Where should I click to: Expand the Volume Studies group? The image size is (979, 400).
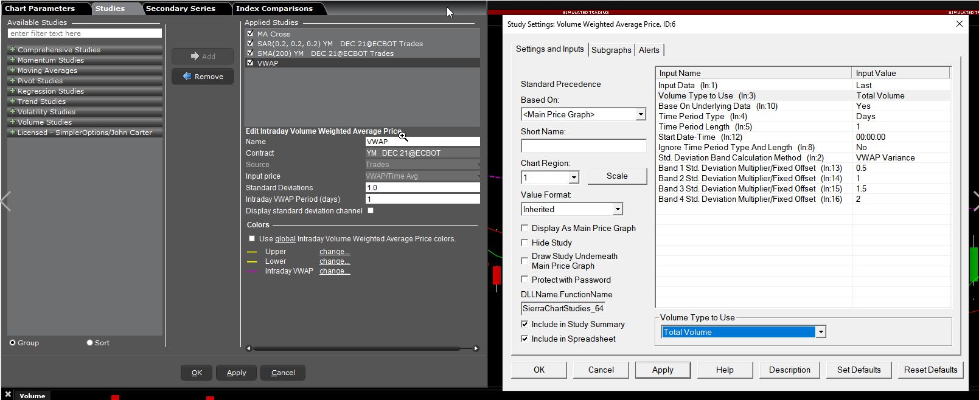tap(12, 122)
